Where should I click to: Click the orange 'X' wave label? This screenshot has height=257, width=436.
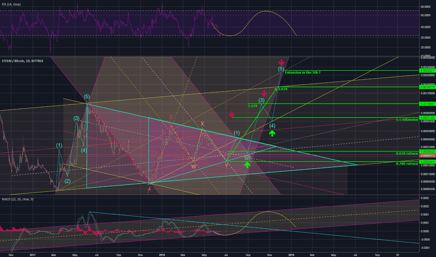203,124
